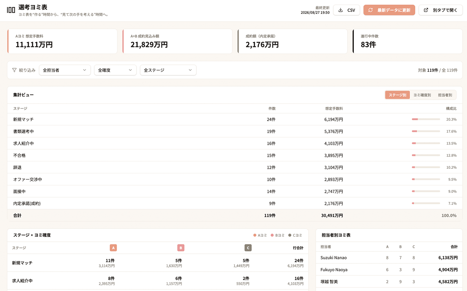Click the 構成比 column header
The image size is (467, 291).
coord(451,109)
